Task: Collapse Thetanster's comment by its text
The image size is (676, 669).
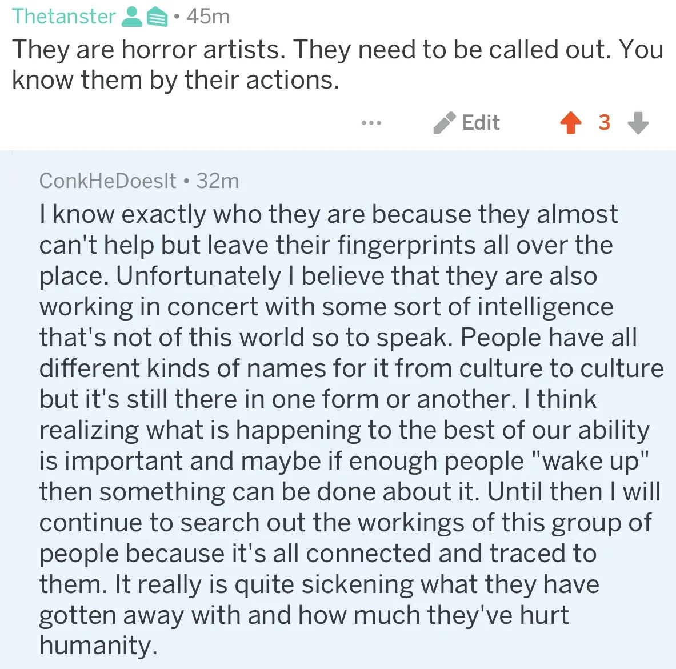Action: 338,65
